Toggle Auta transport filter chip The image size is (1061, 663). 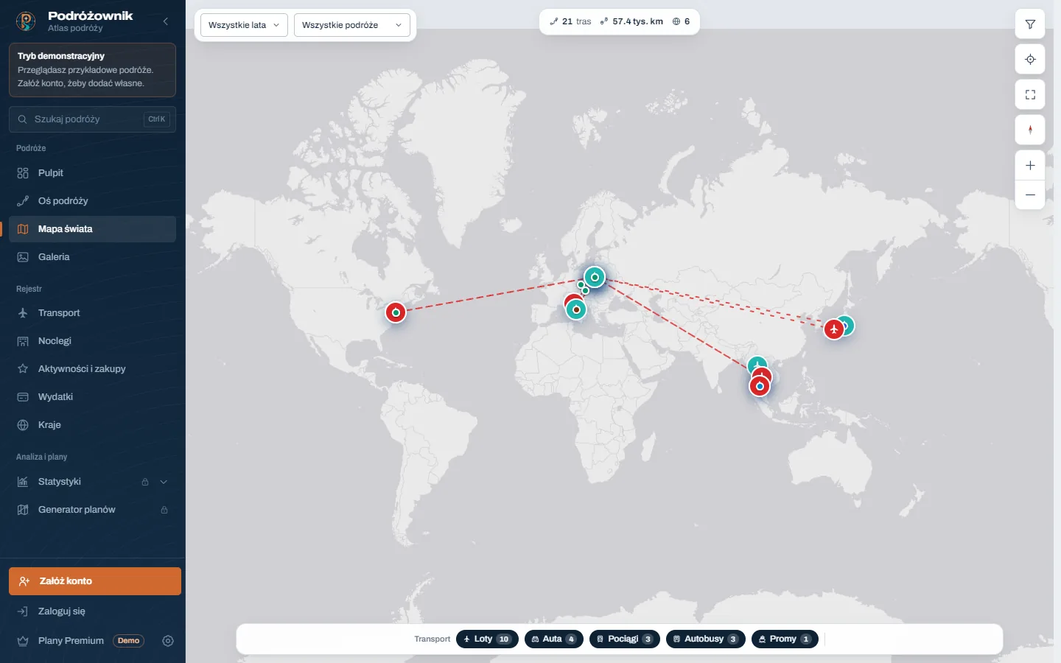coord(554,639)
